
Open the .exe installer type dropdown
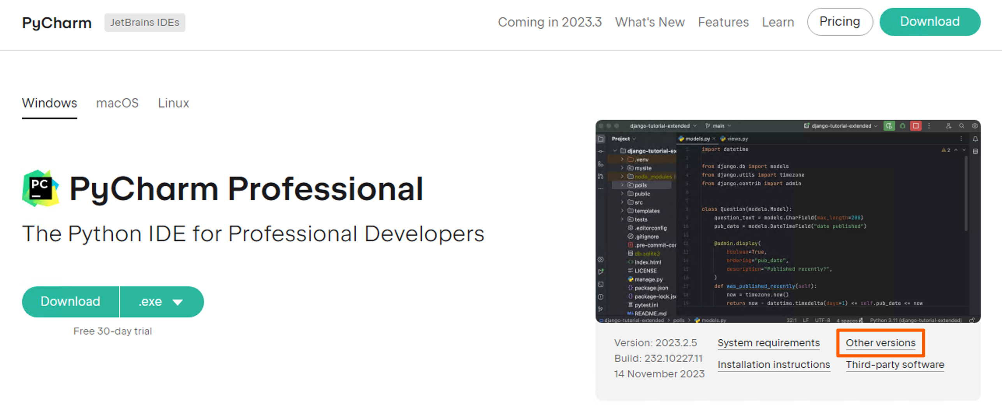pos(162,302)
